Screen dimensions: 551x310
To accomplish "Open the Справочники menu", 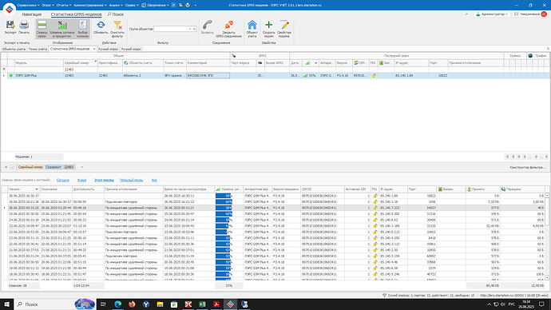I will [x=28, y=6].
